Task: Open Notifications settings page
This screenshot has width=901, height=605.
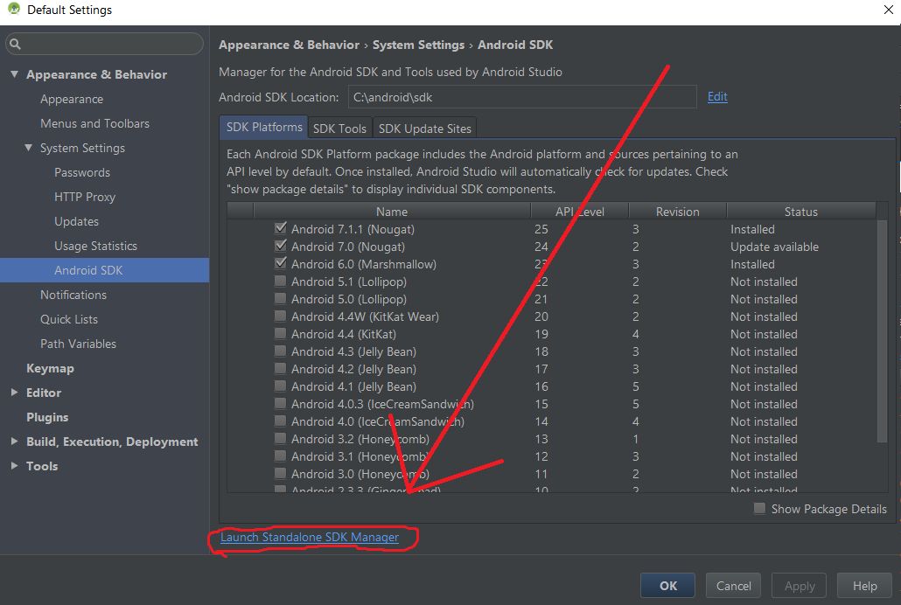Action: (73, 295)
